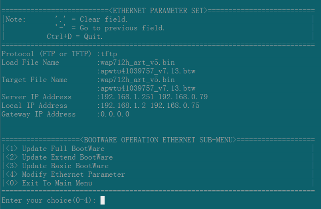The image size is (321, 209).
Task: Click the Update Full BootWare menu entry
Action: click(x=55, y=148)
